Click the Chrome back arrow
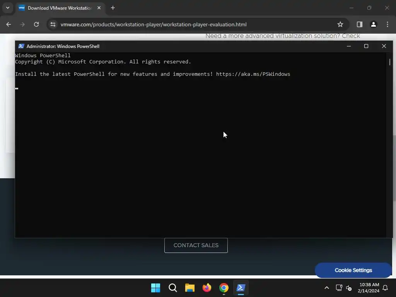 [x=9, y=24]
